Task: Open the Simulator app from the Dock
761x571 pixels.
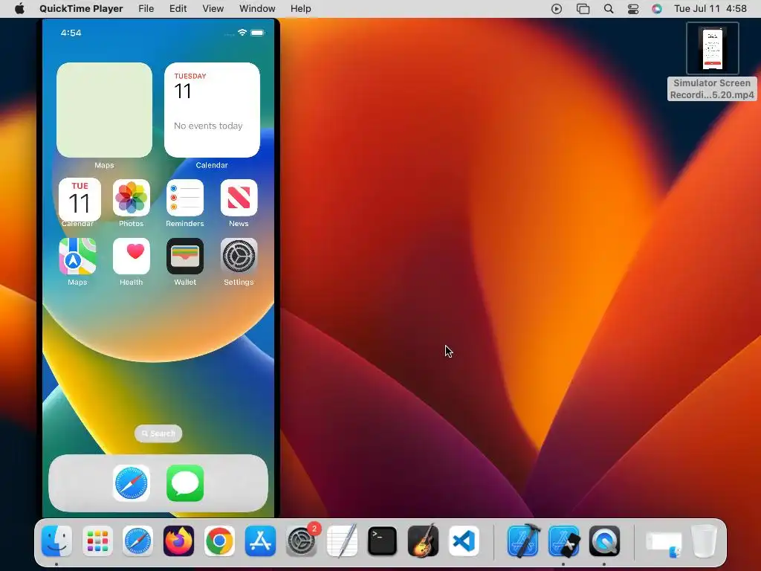Action: point(563,541)
